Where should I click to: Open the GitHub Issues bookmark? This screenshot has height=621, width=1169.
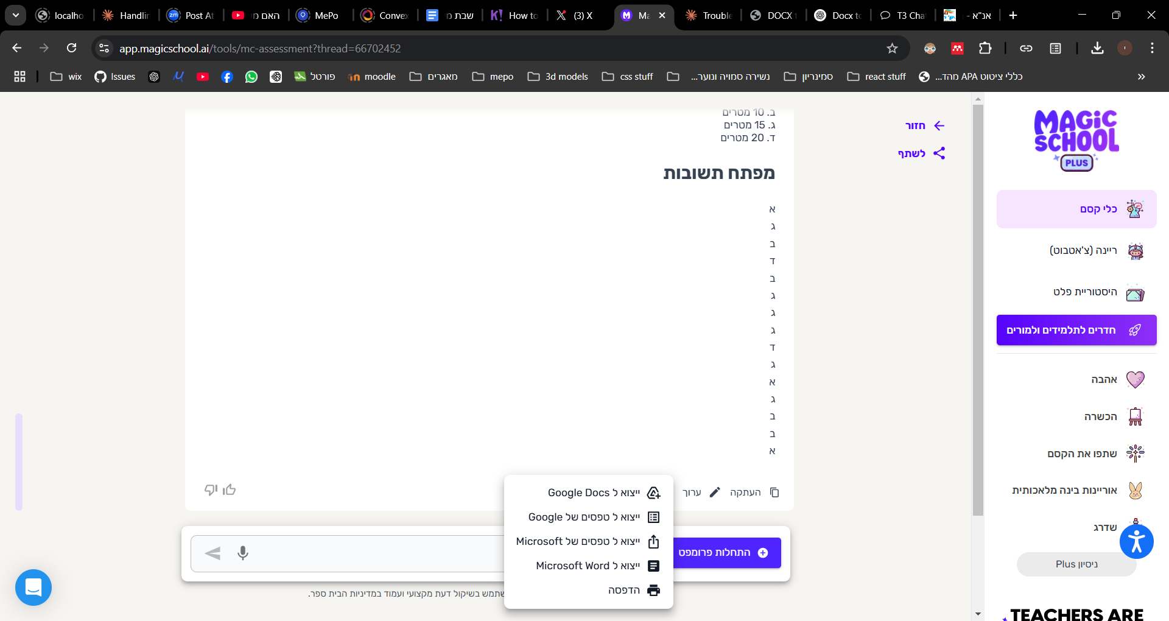click(x=115, y=77)
